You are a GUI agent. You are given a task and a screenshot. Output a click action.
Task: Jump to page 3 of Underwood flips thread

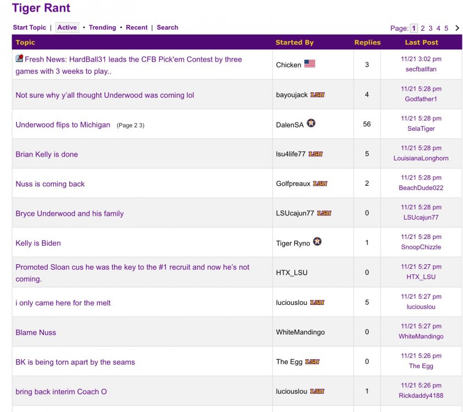142,125
